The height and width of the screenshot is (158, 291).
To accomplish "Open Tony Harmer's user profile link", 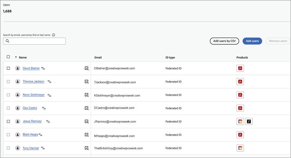I will (31, 148).
